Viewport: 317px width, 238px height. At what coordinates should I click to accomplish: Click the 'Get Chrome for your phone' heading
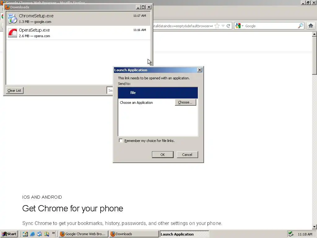point(72,209)
